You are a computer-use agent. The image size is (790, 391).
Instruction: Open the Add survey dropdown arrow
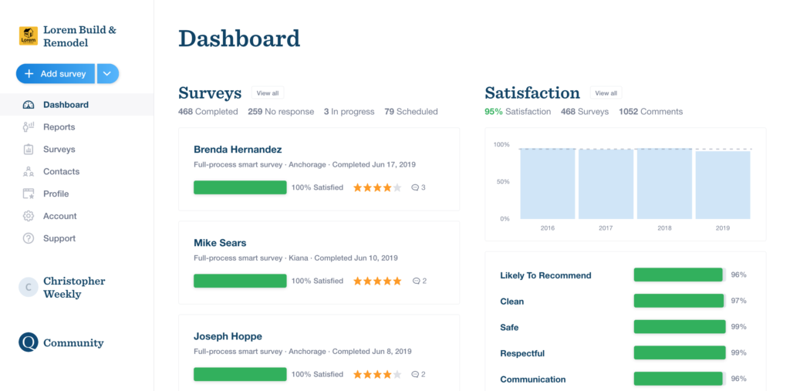coord(108,73)
